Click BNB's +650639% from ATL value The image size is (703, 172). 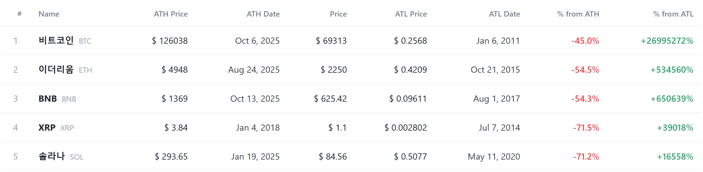[x=672, y=98]
